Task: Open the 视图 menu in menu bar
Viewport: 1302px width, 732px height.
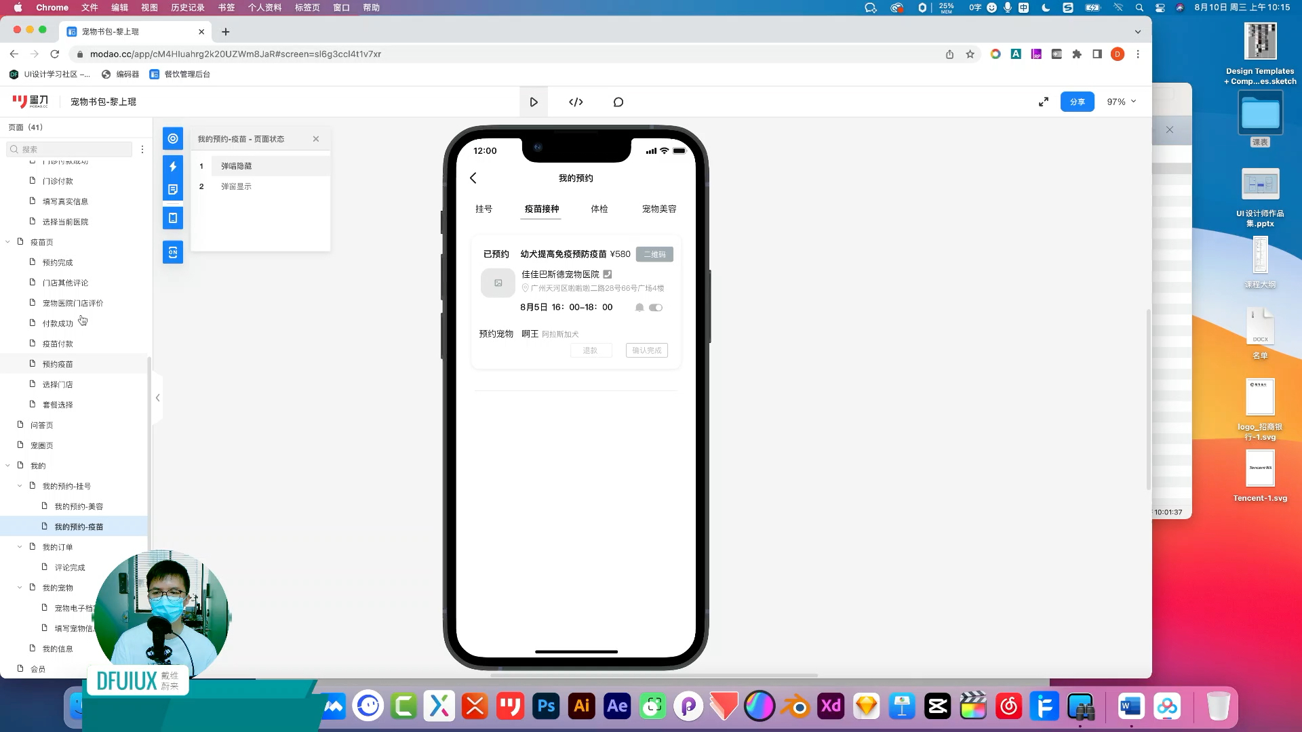Action: pos(149,7)
